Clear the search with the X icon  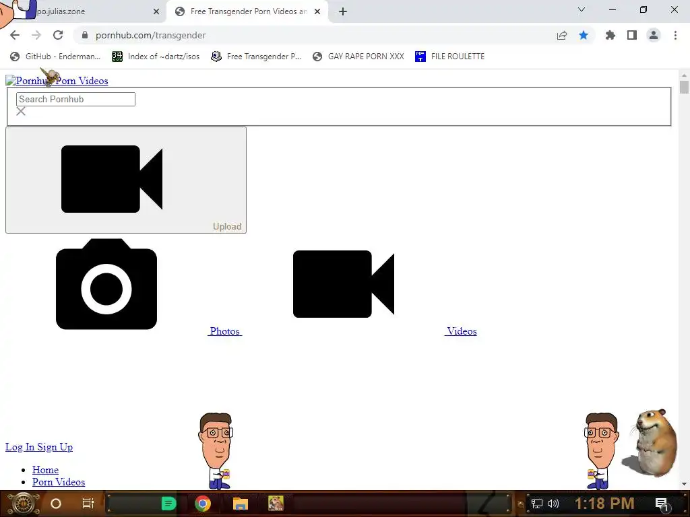point(21,112)
